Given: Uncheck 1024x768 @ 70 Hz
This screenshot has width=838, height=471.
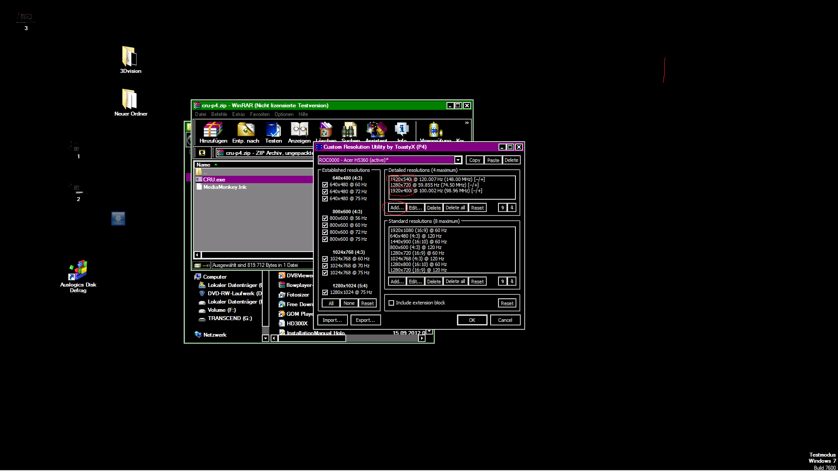Looking at the screenshot, I should click(325, 266).
